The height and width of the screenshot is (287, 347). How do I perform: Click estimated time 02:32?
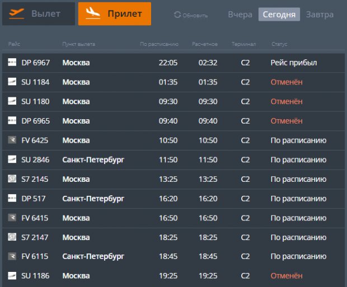(208, 63)
